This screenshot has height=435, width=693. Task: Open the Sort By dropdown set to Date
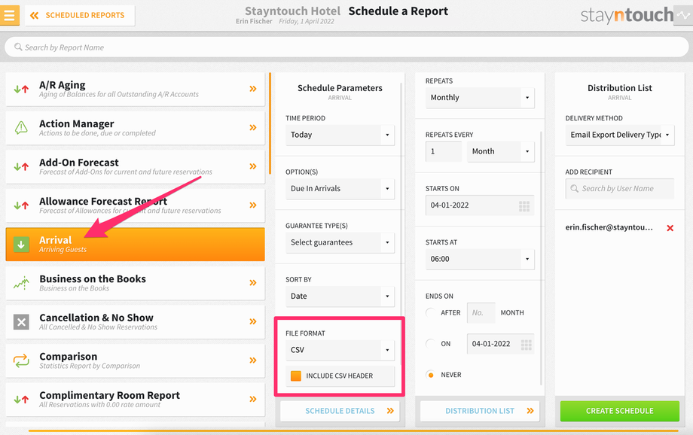click(340, 297)
